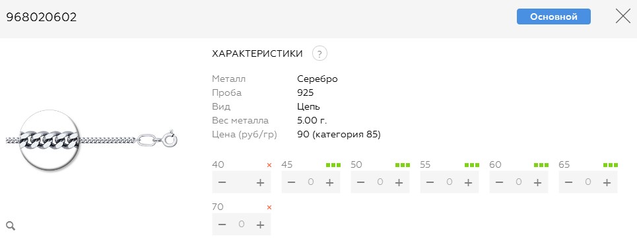Screen dimensions: 637x243
Task: Increase the count for size 55
Action: click(x=469, y=182)
